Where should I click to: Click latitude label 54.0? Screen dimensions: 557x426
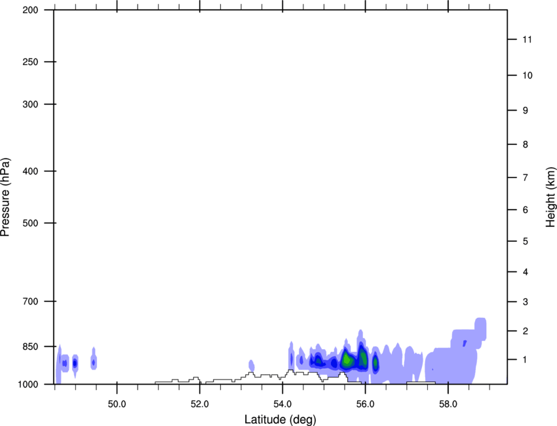pos(282,404)
